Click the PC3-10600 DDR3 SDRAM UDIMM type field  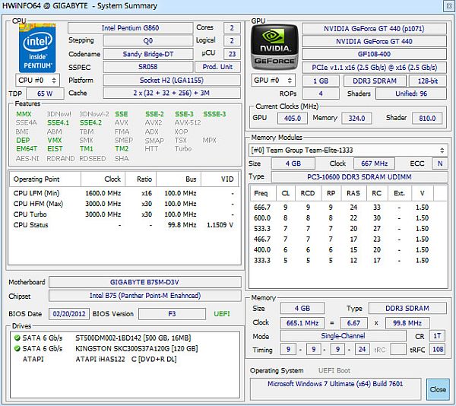pyautogui.click(x=359, y=177)
